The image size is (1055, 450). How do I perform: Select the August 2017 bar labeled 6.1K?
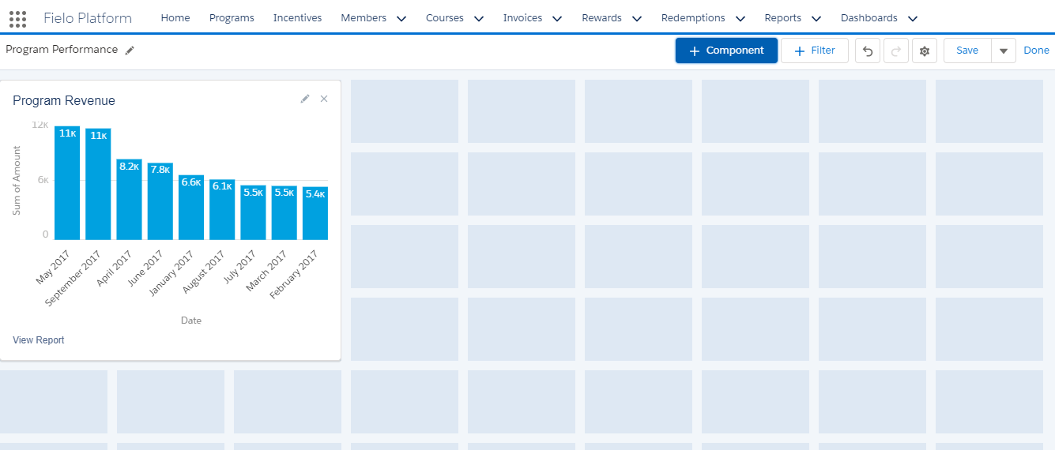pos(222,210)
